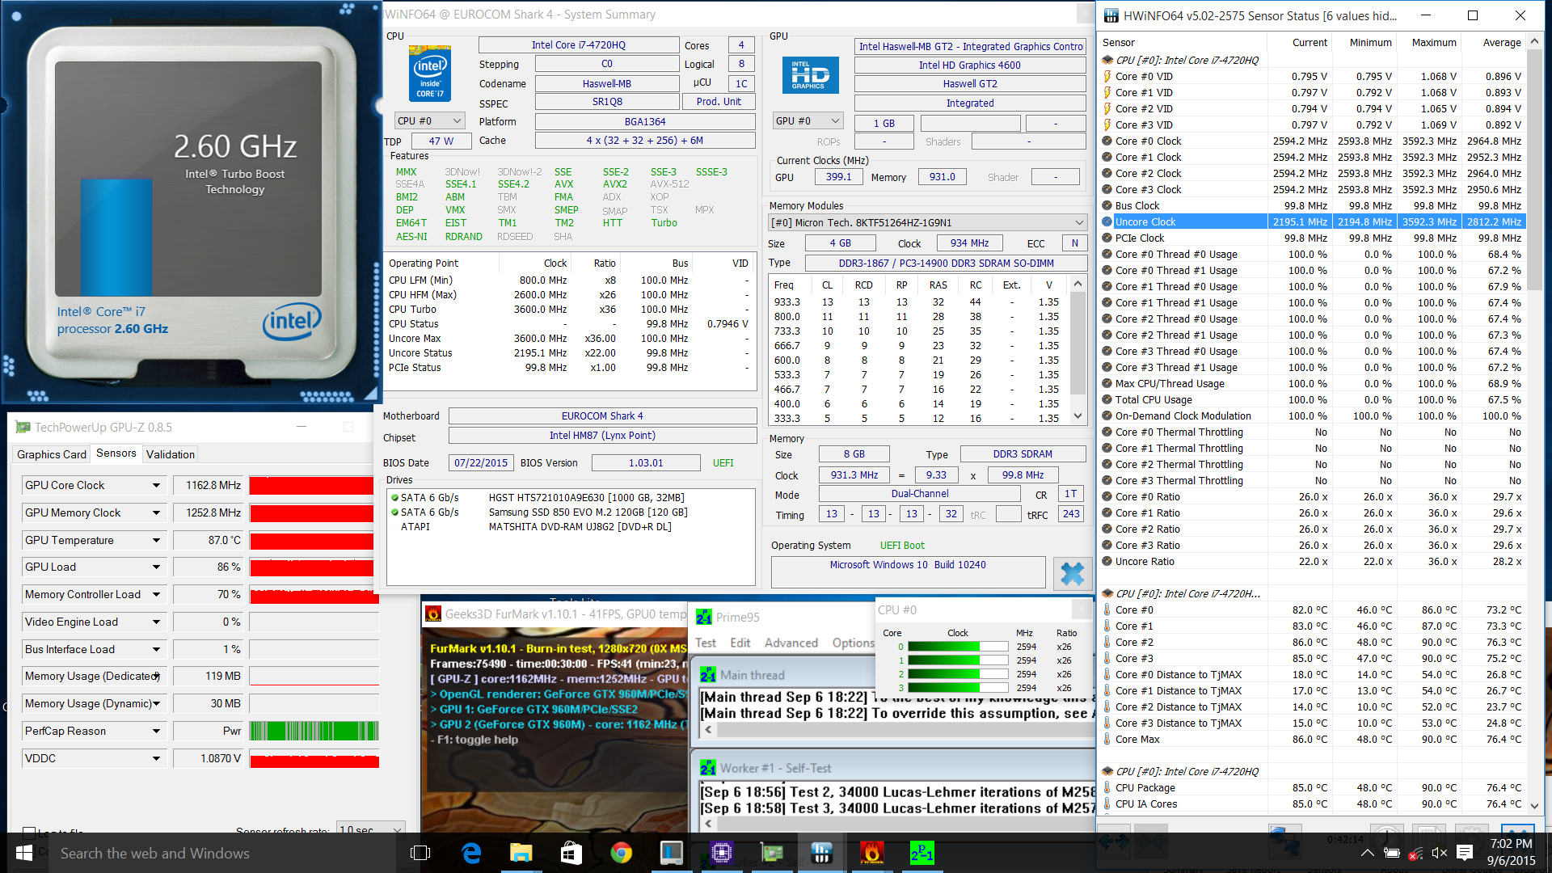Click the blue X close icon in System Summary

[x=1073, y=573]
